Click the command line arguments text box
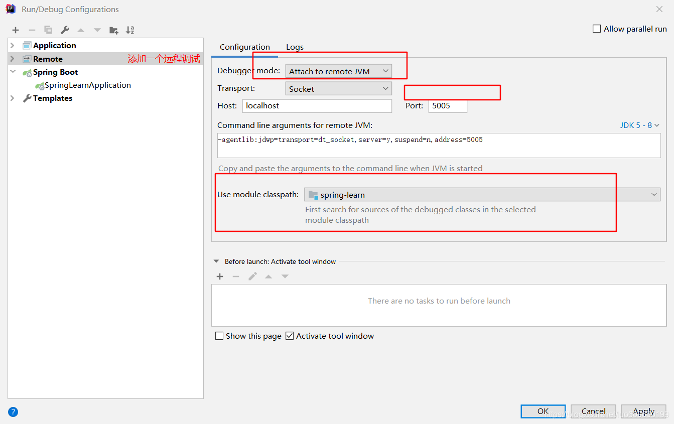674x424 pixels. 439,146
